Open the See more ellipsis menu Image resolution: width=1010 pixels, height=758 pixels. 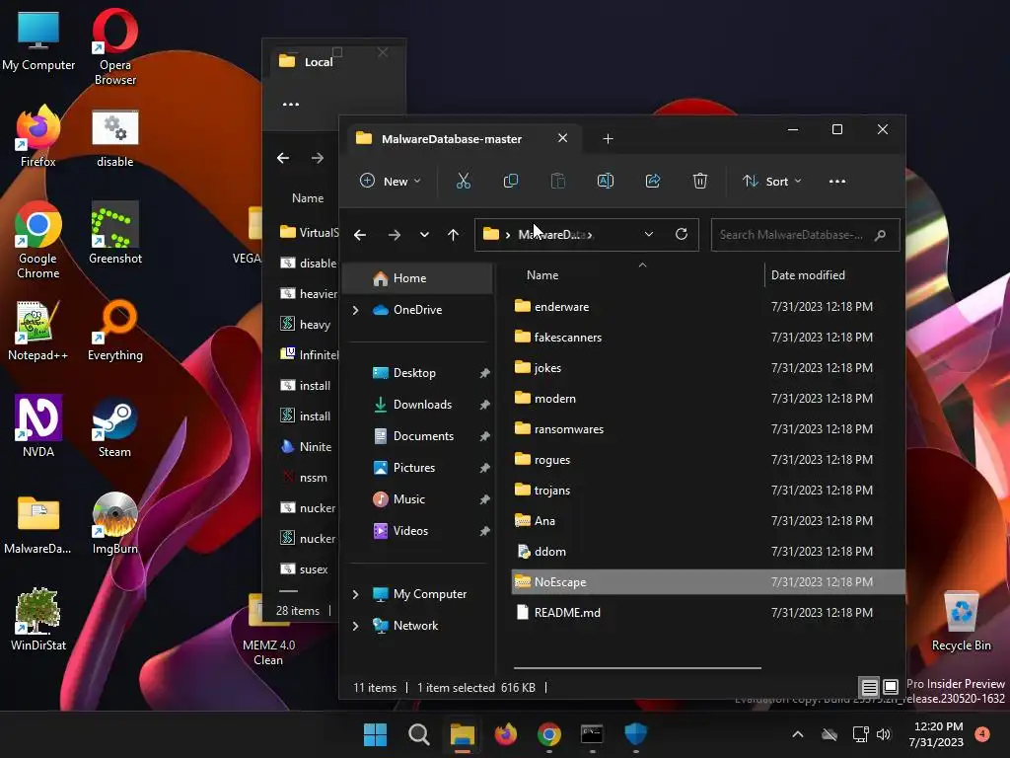[837, 182]
